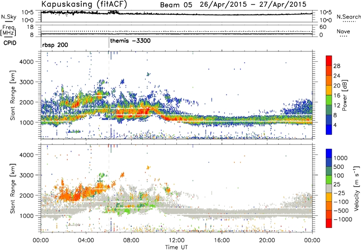Click the green velocity patch near 07:30 UT
The width and height of the screenshot is (361, 250).
[x=127, y=210]
